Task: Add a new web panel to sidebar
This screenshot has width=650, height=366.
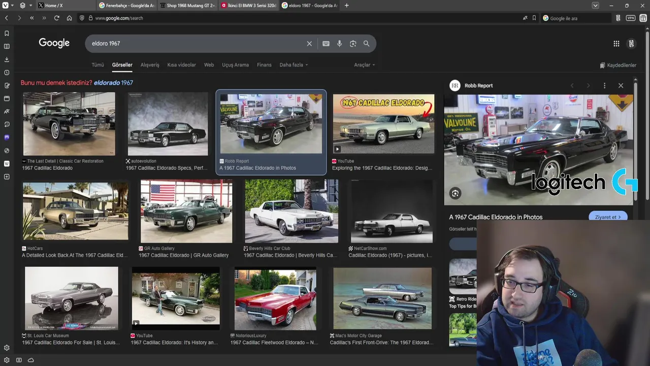Action: pos(7,177)
